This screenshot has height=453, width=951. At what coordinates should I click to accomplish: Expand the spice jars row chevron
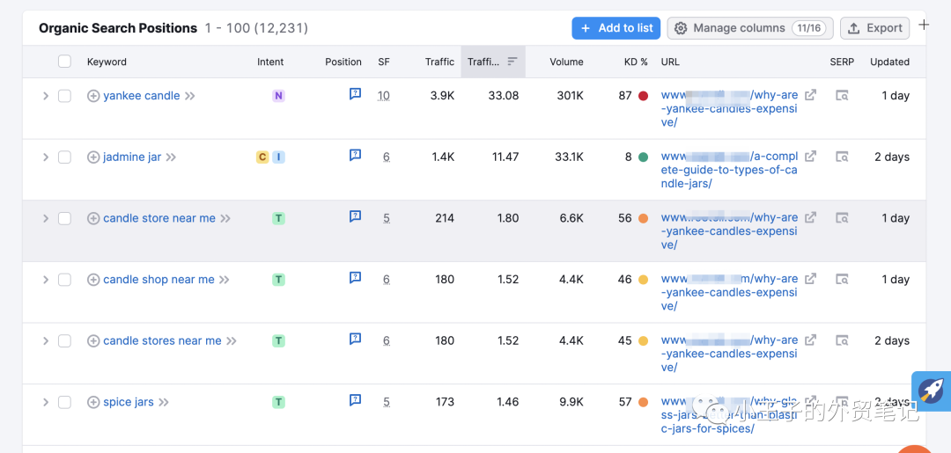tap(46, 402)
